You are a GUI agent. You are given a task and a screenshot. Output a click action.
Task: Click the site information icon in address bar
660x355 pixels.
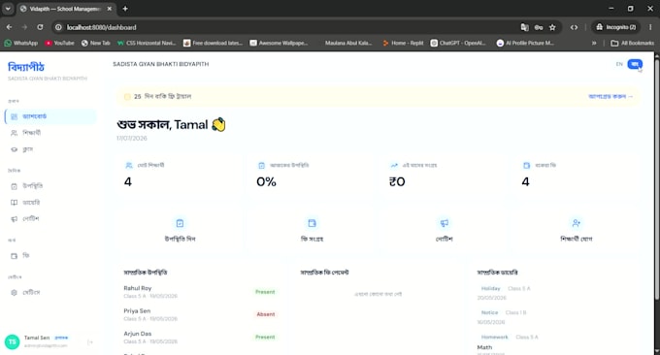click(x=58, y=27)
